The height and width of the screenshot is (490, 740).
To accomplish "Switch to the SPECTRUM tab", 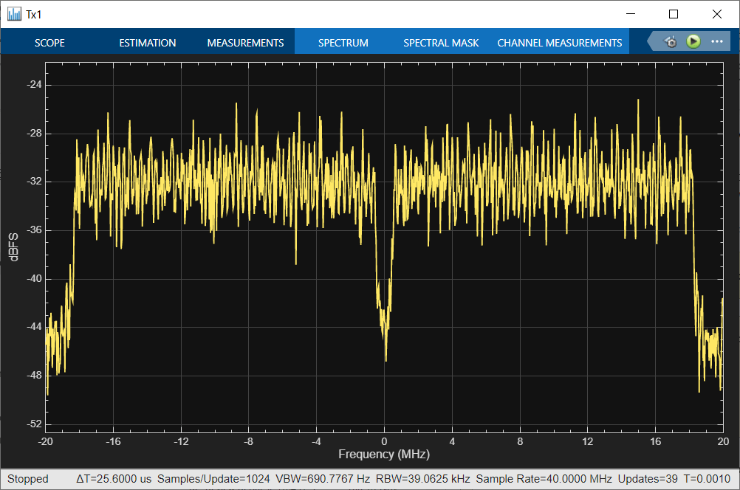I will tap(343, 43).
